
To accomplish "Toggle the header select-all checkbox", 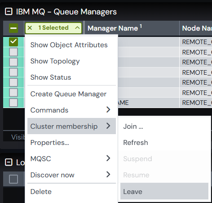I will [13, 28].
